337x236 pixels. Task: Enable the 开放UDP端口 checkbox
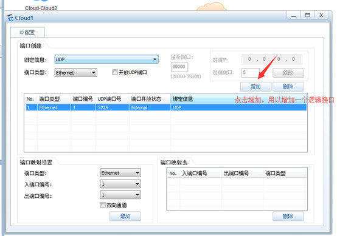click(x=115, y=72)
